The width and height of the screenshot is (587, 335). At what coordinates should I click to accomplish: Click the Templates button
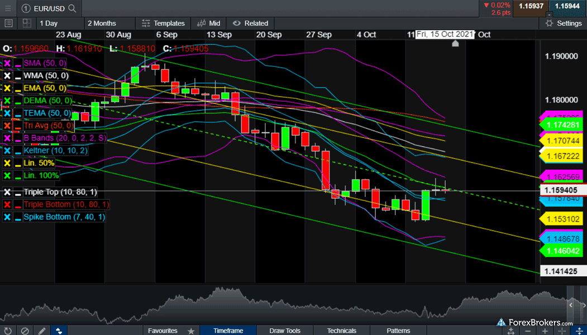tap(163, 23)
